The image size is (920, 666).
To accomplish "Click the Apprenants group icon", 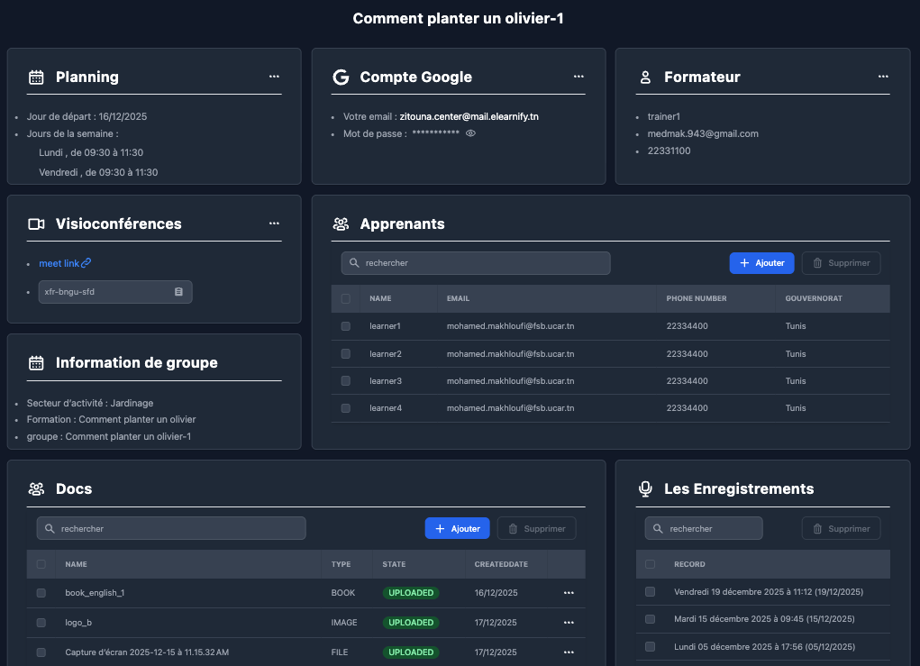I will pyautogui.click(x=341, y=224).
